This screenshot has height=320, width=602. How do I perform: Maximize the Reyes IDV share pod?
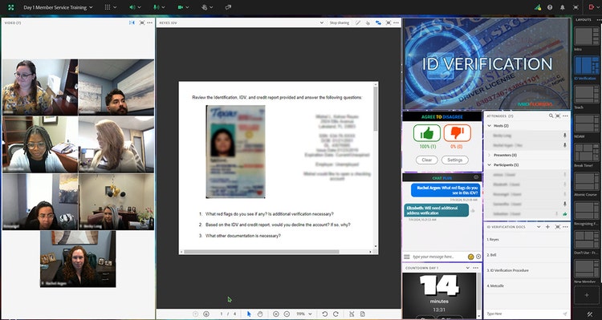coord(388,22)
